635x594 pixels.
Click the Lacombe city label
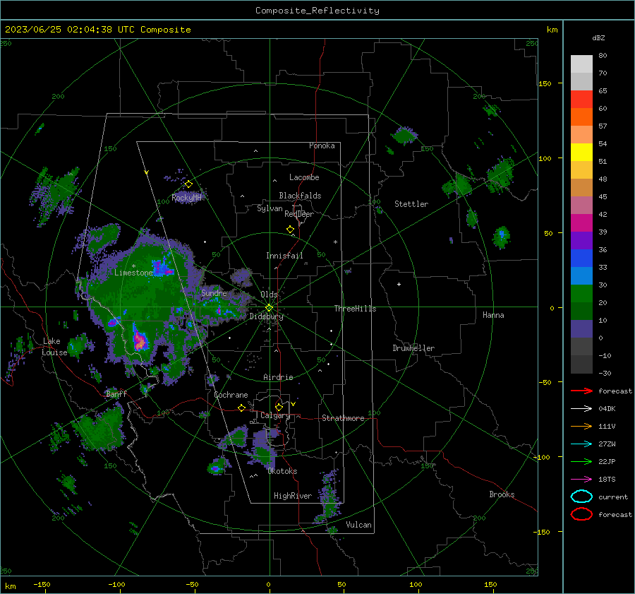click(x=304, y=177)
